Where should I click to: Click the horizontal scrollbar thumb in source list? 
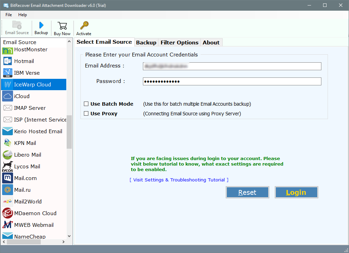pos(24,242)
